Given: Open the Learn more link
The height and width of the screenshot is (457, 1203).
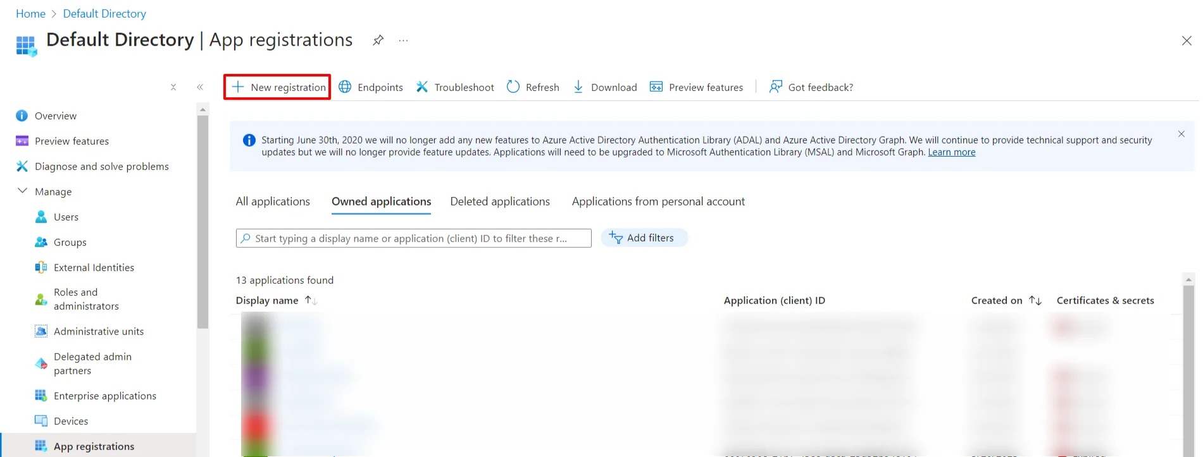Looking at the screenshot, I should (952, 152).
